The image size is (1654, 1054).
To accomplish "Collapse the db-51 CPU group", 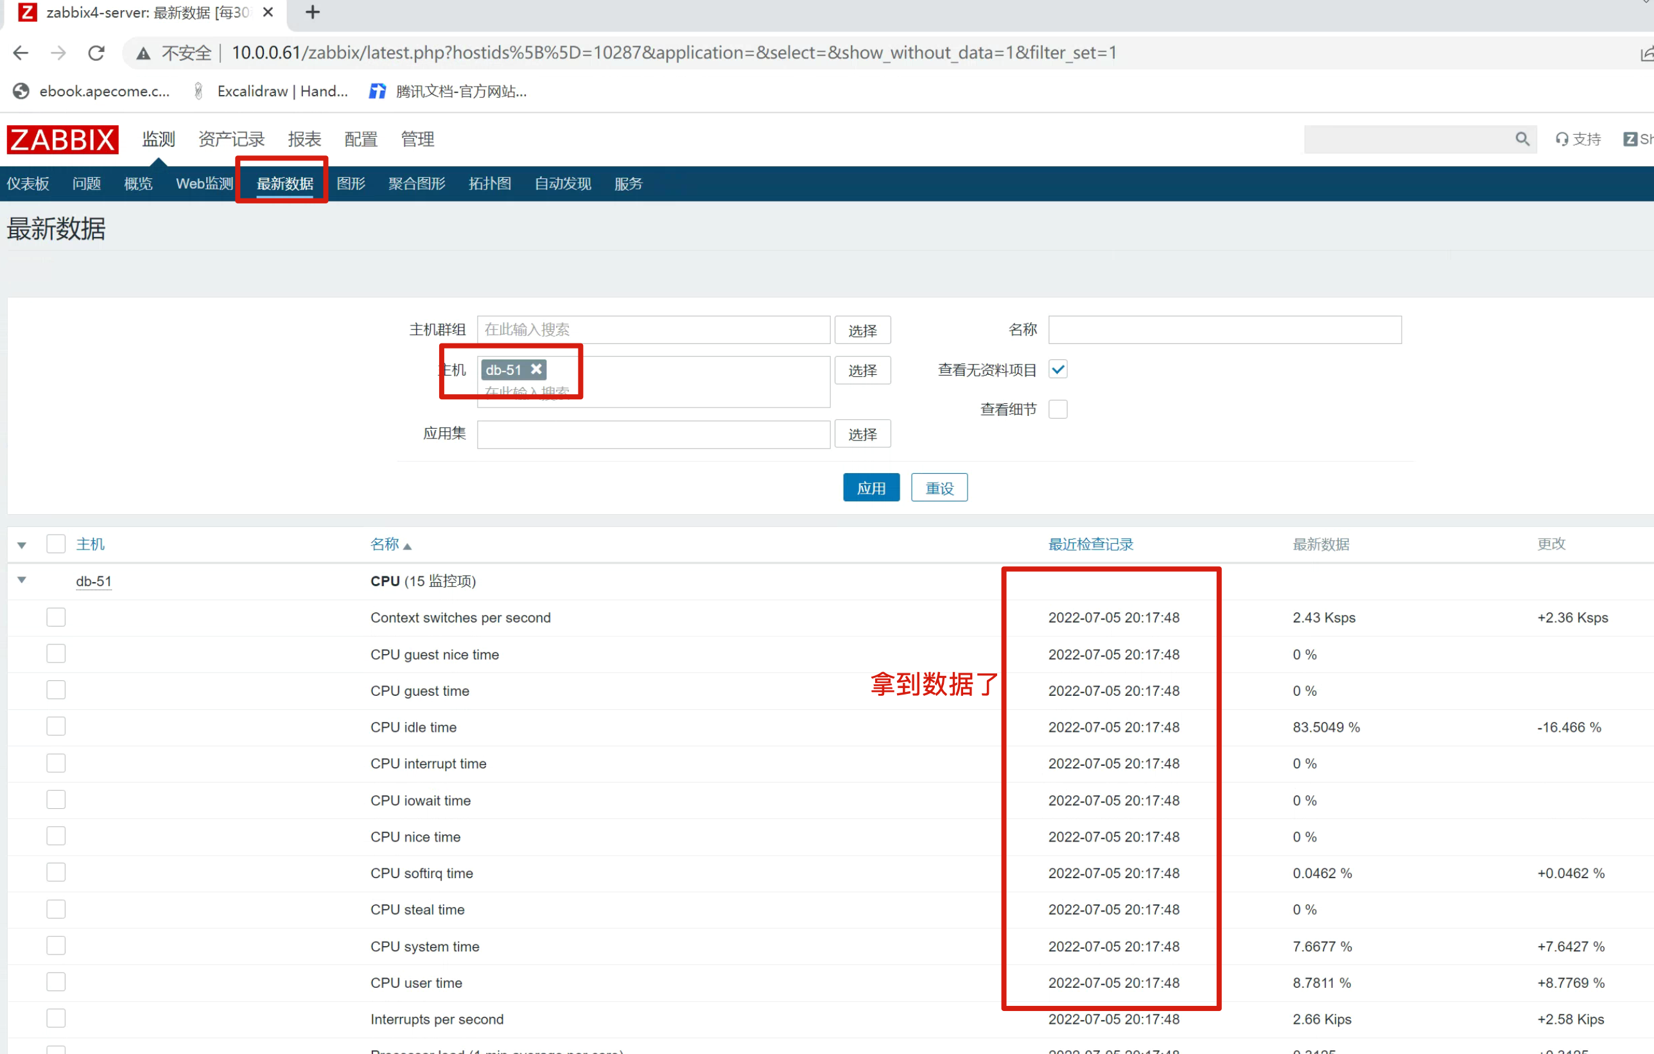I will 22,580.
